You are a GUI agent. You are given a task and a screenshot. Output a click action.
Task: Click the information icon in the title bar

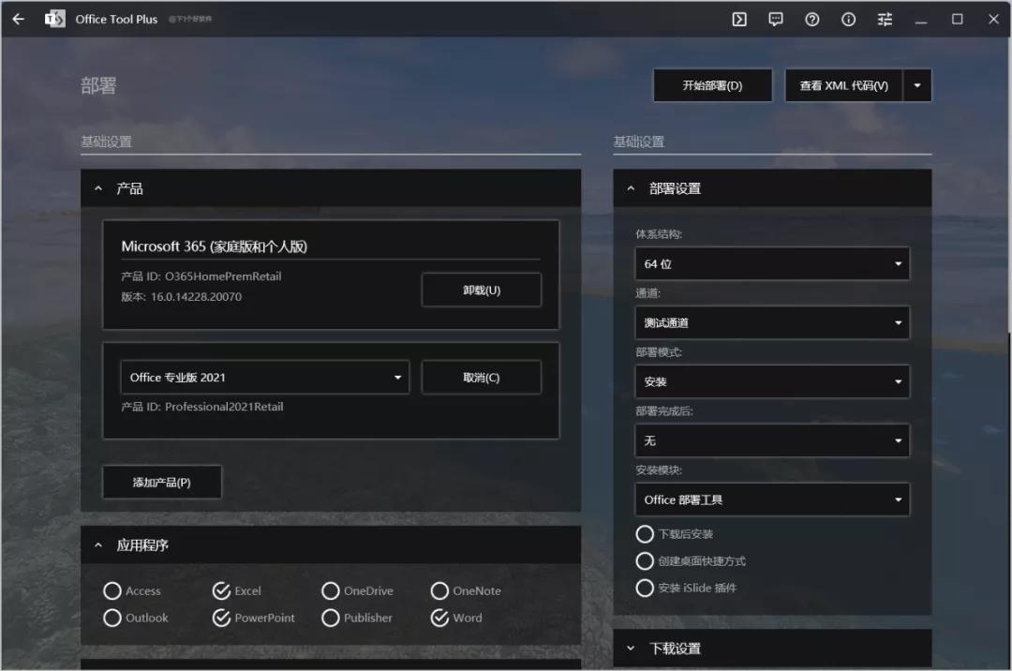[848, 19]
